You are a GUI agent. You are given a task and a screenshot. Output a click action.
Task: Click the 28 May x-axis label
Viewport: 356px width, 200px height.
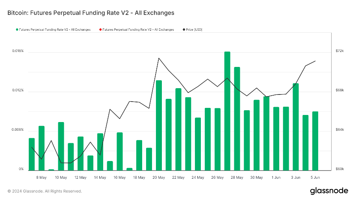point(237,178)
